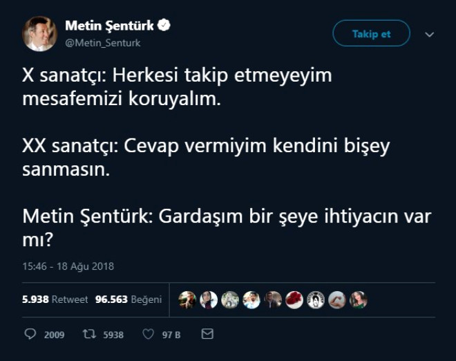View the 96.563 Beğeni likes list
This screenshot has height=361, width=456.
pos(128,299)
